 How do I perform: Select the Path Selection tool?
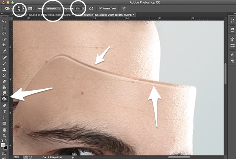click(4, 117)
